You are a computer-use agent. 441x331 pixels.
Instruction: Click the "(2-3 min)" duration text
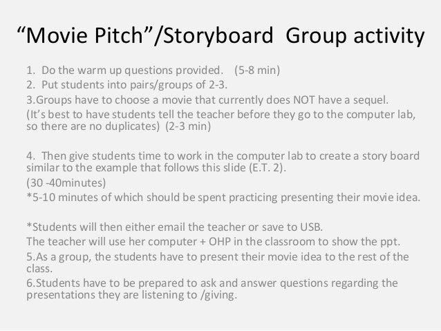point(188,126)
